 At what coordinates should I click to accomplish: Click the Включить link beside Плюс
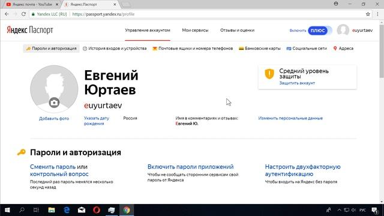[298, 31]
